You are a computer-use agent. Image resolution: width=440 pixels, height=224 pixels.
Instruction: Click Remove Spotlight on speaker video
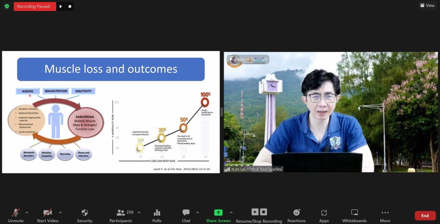pyautogui.click(x=248, y=59)
